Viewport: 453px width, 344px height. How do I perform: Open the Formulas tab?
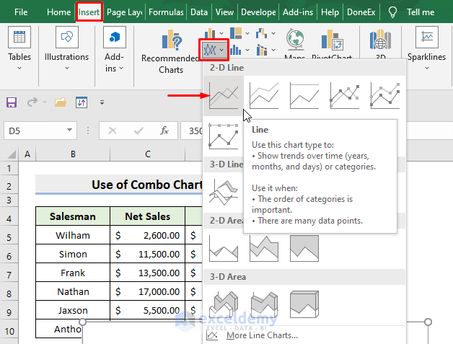pyautogui.click(x=166, y=12)
